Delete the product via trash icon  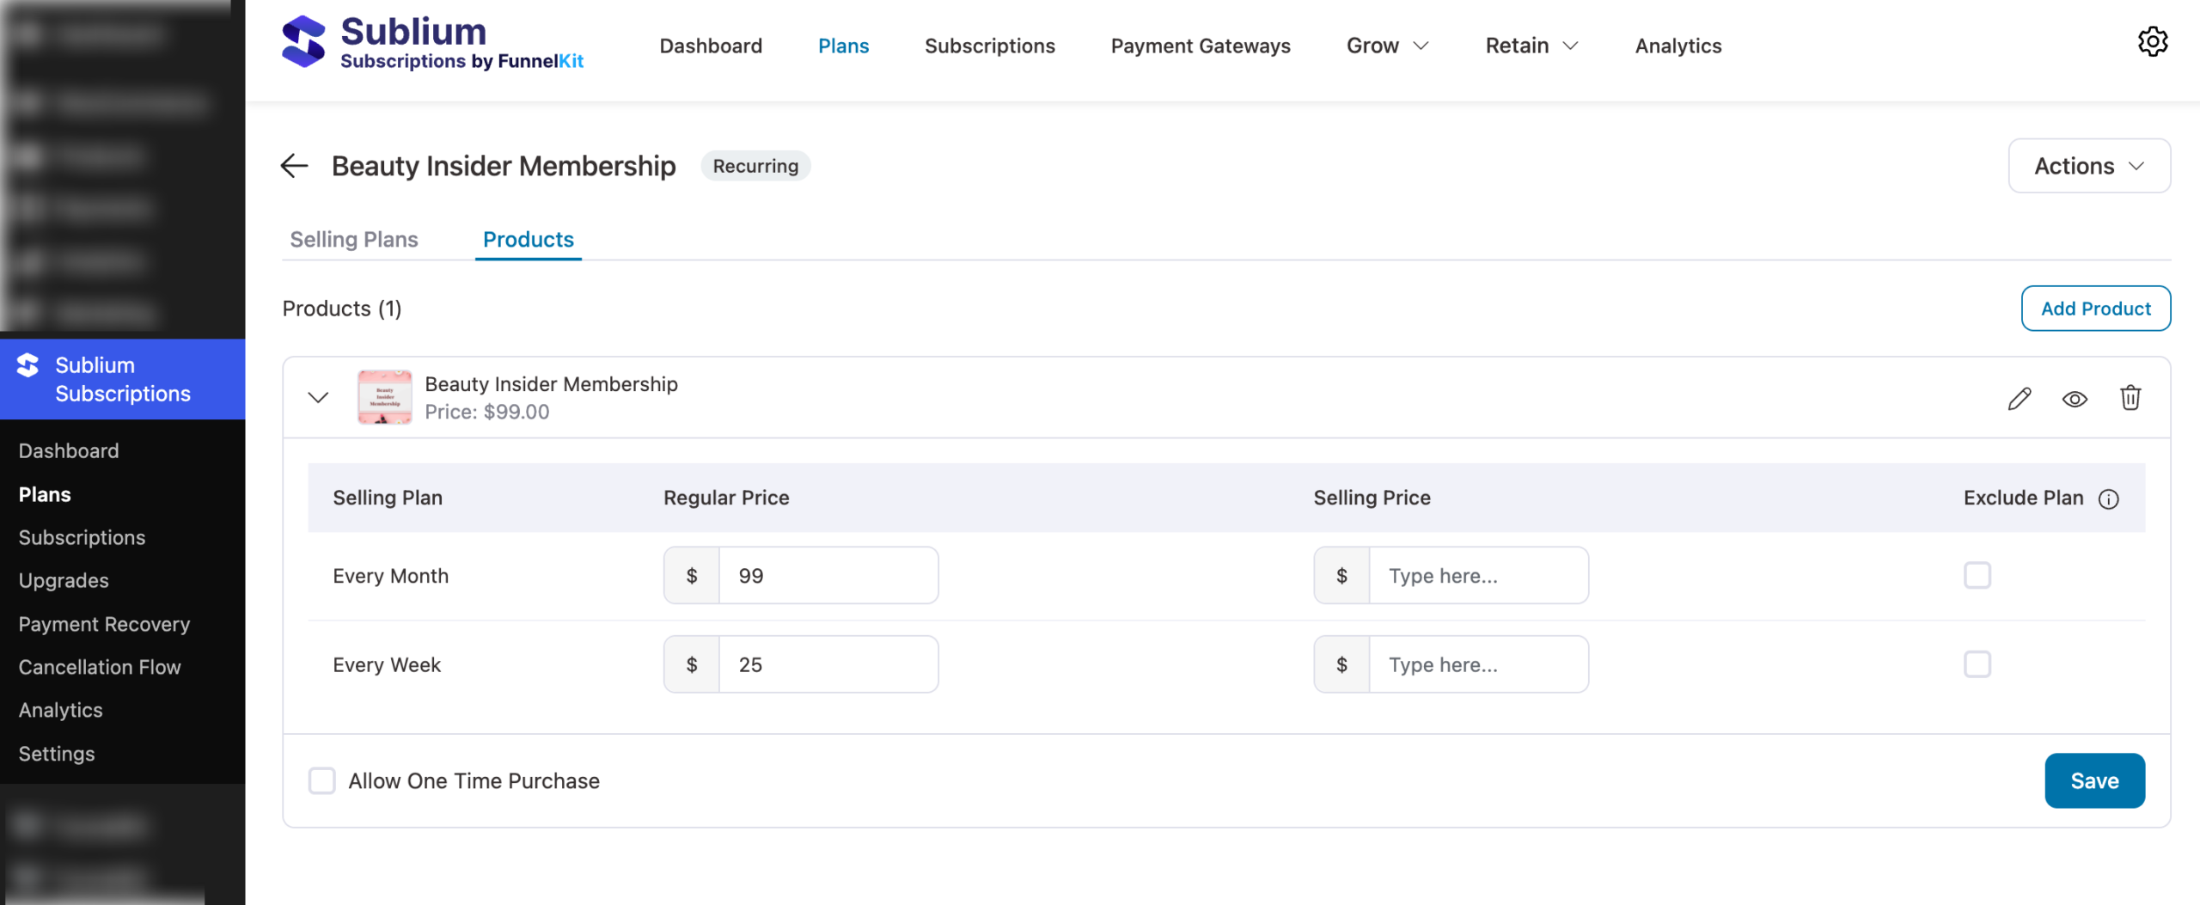coord(2130,397)
